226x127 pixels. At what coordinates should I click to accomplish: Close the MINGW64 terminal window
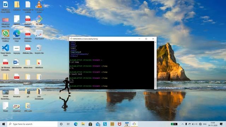click(x=153, y=39)
